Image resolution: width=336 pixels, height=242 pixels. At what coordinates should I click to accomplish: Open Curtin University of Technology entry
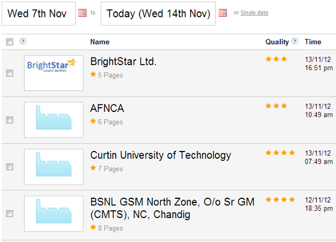(x=161, y=155)
